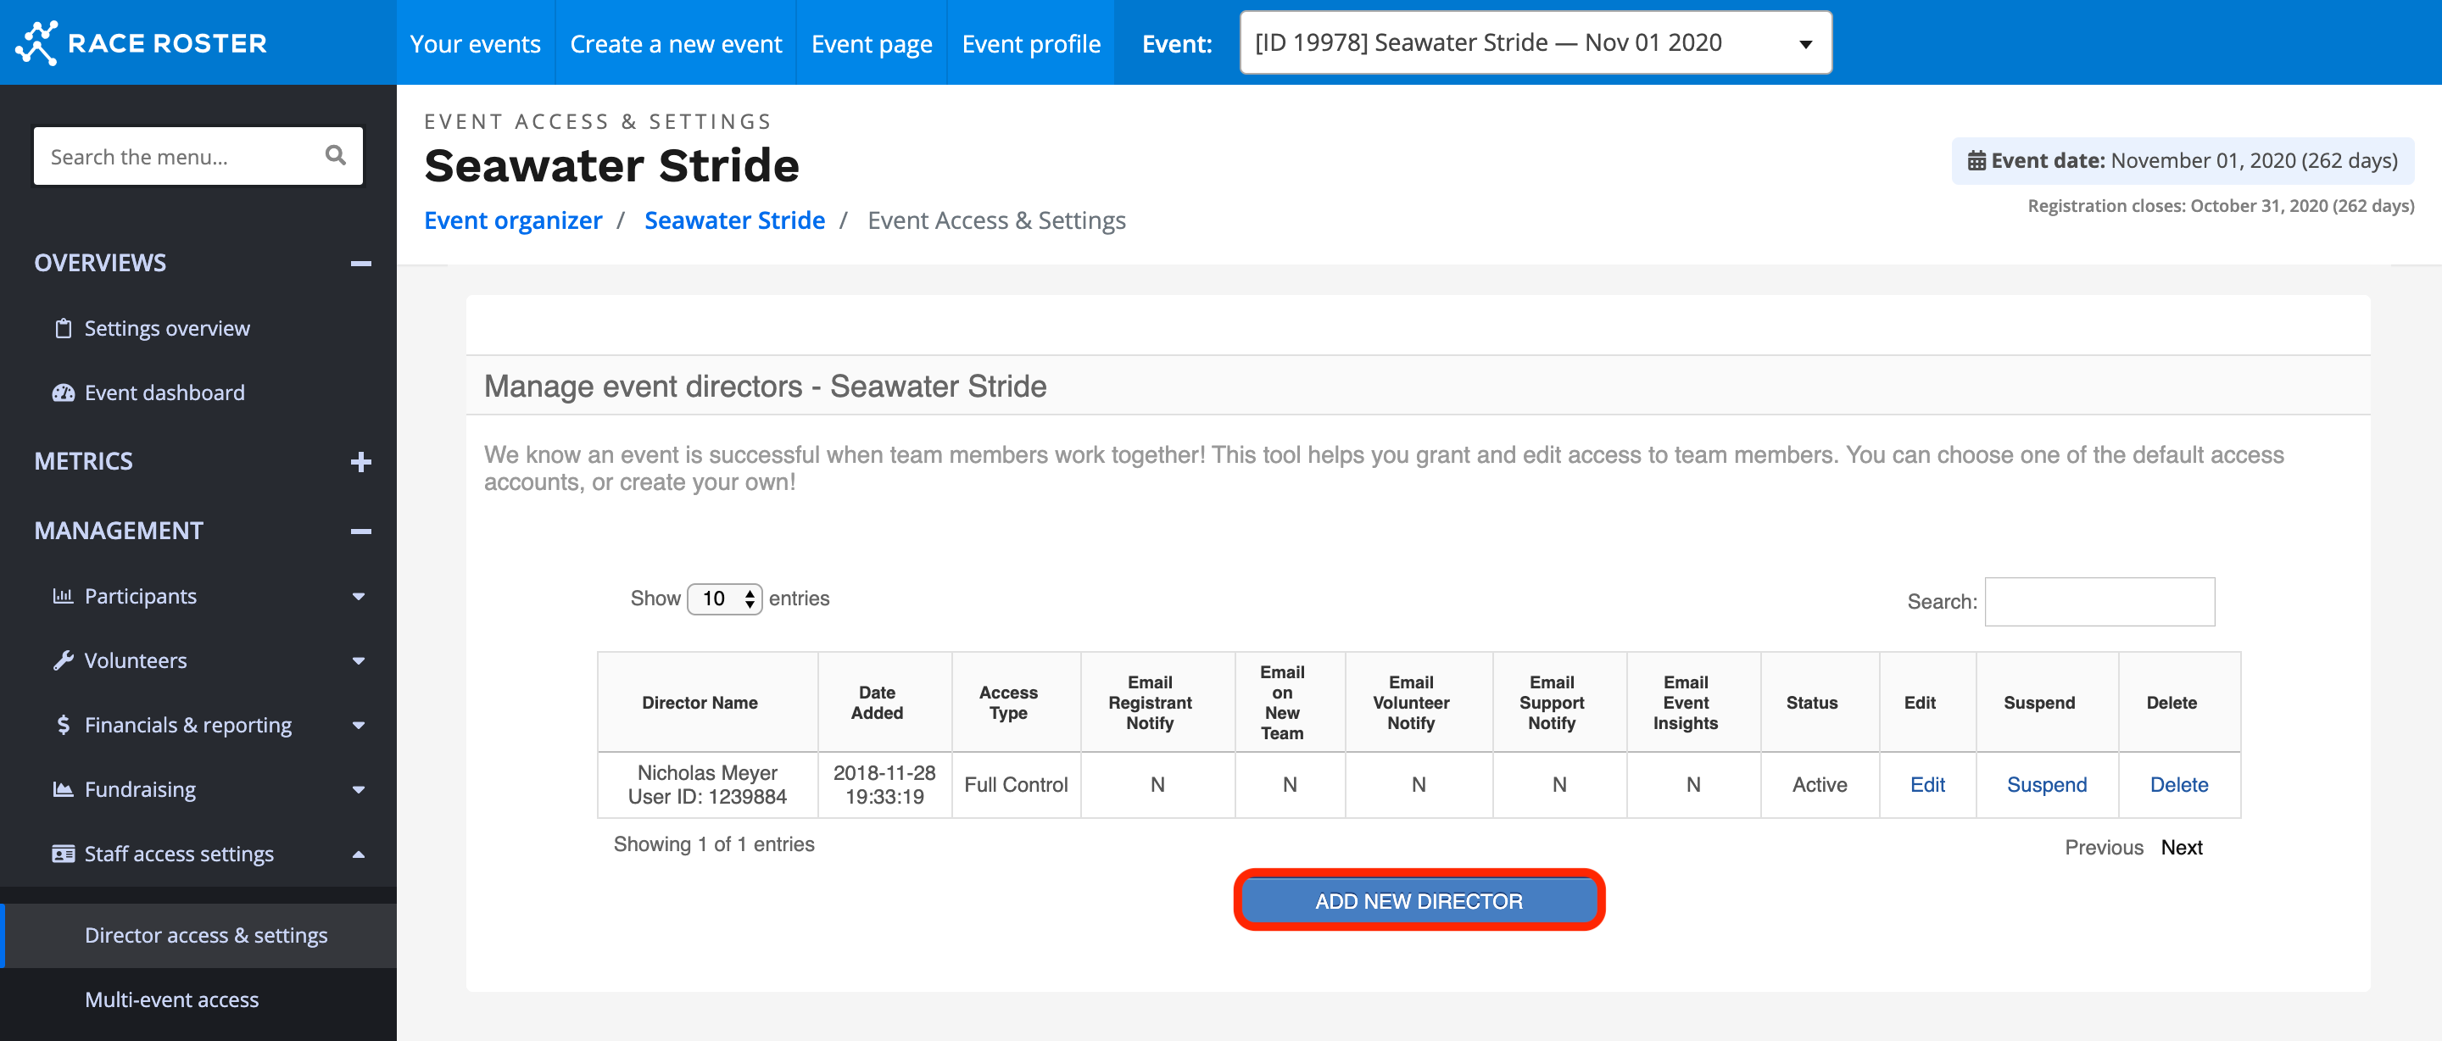The width and height of the screenshot is (2442, 1041).
Task: Open the Show entries count dropdown
Action: (x=724, y=599)
